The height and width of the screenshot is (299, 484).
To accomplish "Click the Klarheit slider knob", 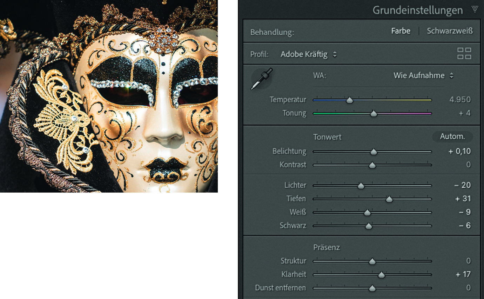I will 382,275.
